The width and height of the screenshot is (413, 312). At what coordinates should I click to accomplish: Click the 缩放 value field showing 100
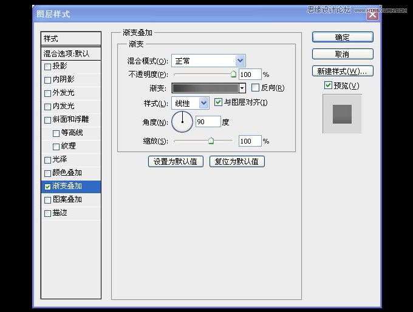tap(250, 141)
